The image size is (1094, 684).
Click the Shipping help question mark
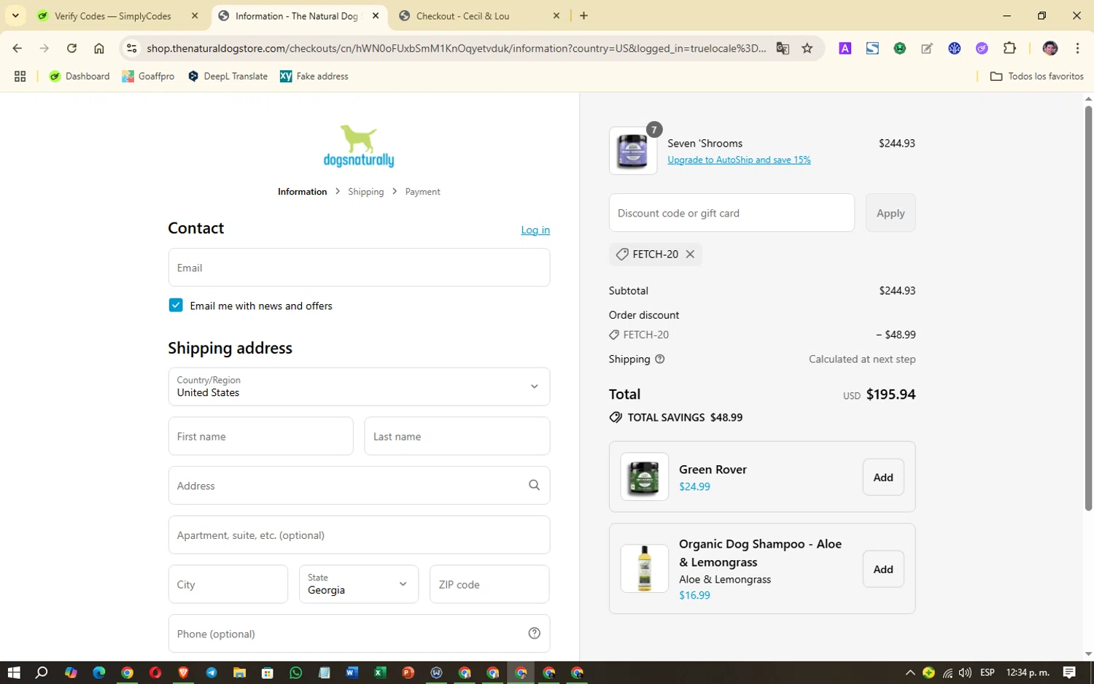660,359
